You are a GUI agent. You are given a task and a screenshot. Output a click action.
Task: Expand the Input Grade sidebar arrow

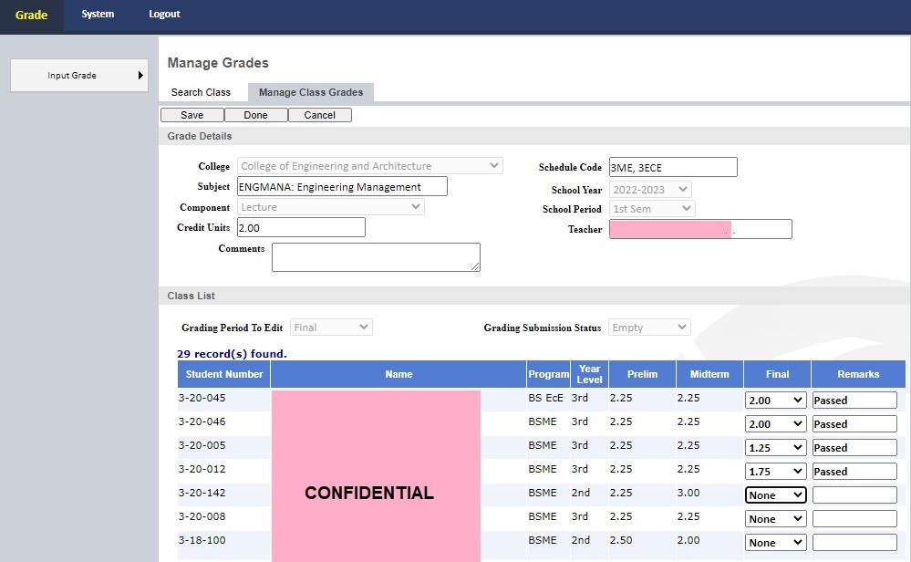pos(141,76)
